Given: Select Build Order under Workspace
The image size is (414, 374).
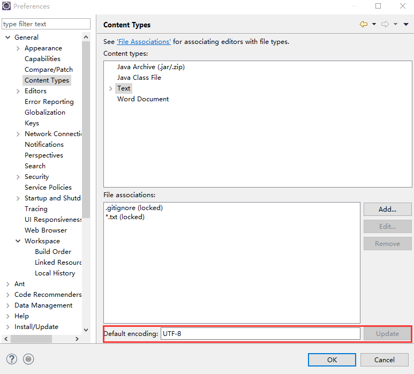Looking at the screenshot, I should point(53,252).
